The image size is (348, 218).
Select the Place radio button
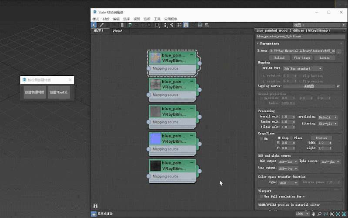(291, 138)
